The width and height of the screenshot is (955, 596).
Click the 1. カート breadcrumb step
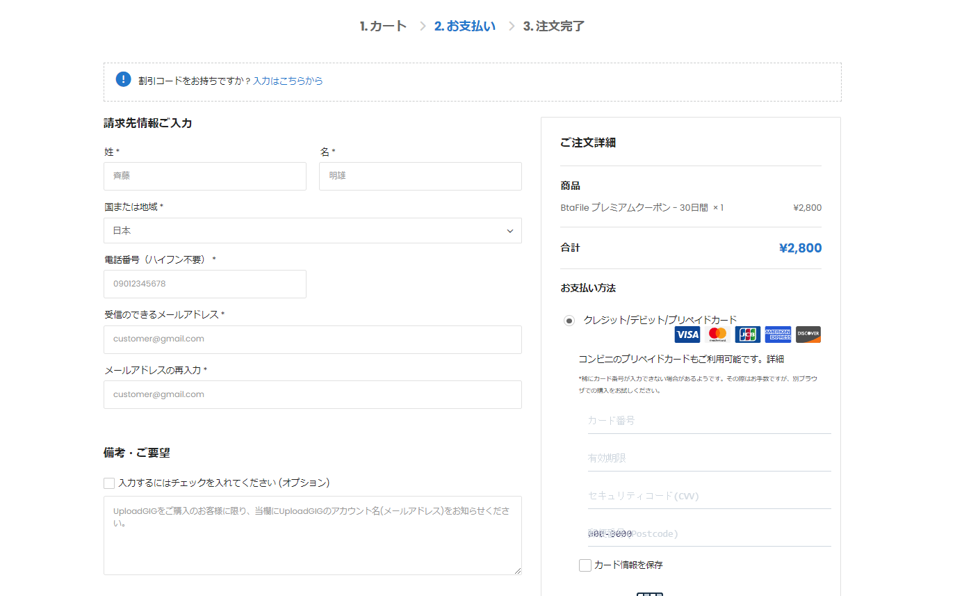[x=383, y=26]
